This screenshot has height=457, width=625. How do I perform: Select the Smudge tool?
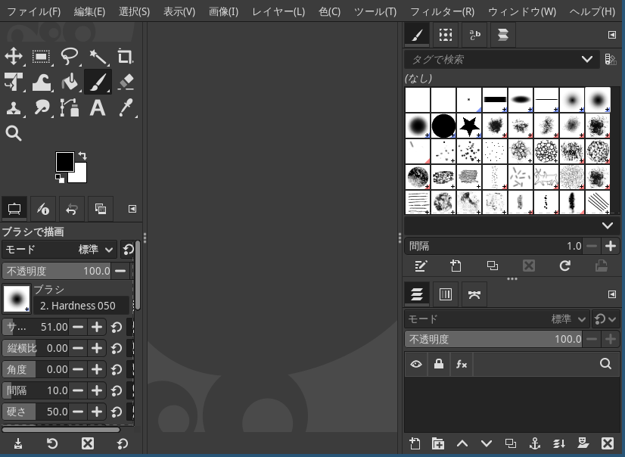point(41,108)
